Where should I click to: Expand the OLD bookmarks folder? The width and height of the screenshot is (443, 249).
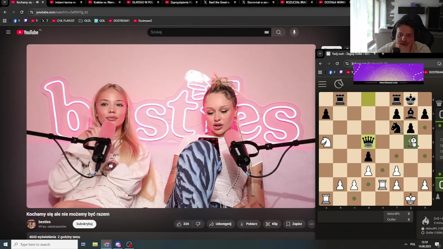84,21
